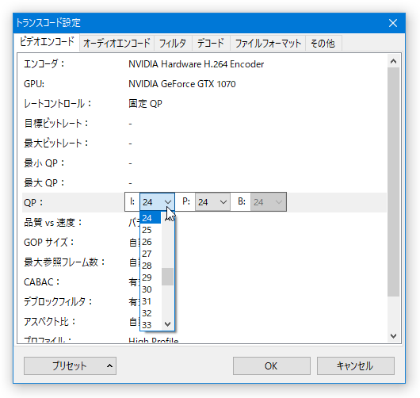420x398 pixels.
Task: Select the 最大ビットレート row label
Action: 56,144
